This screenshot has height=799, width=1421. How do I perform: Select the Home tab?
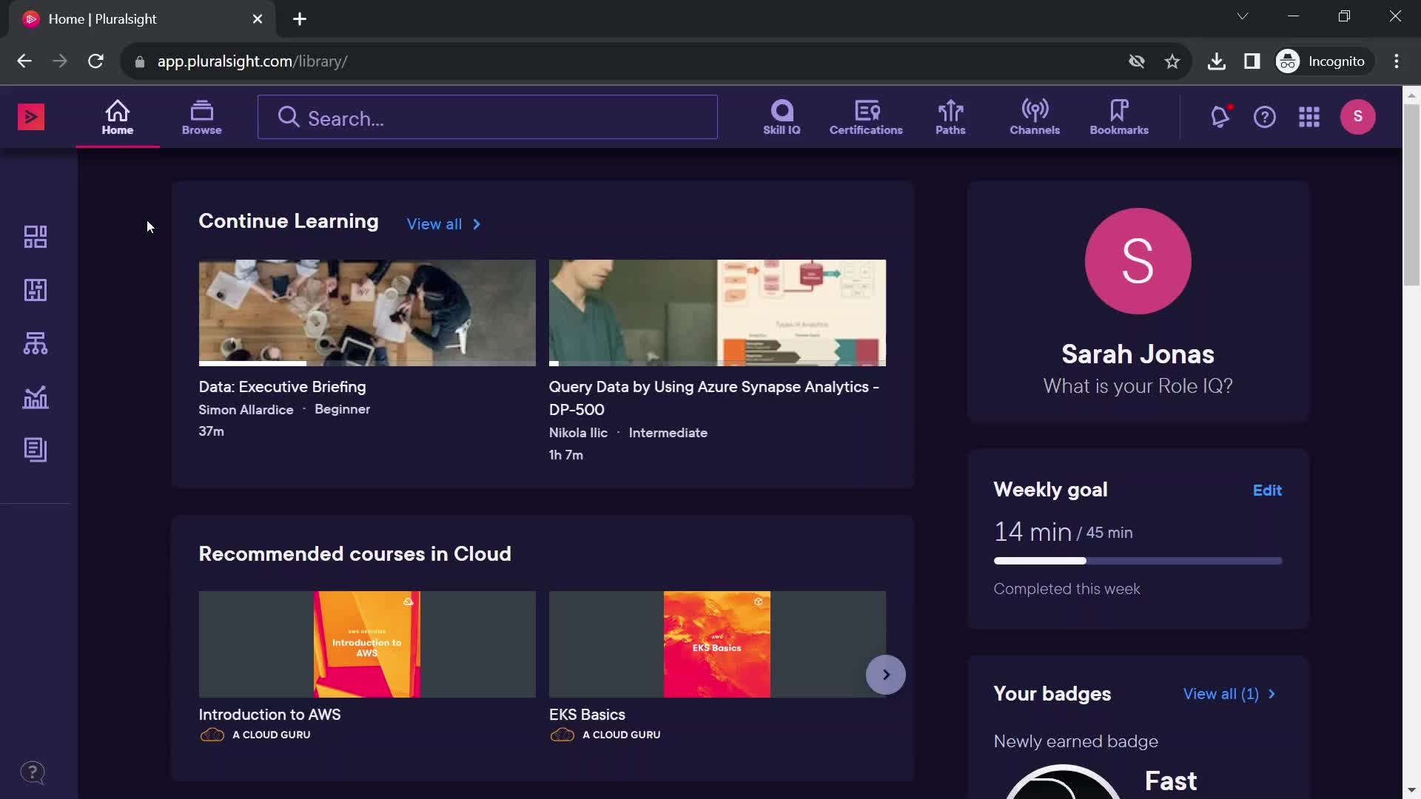(x=118, y=117)
